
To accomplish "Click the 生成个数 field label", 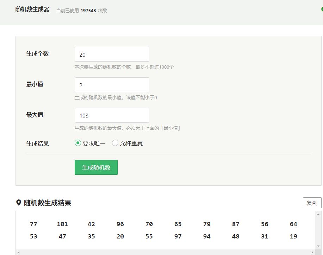I will click(37, 54).
